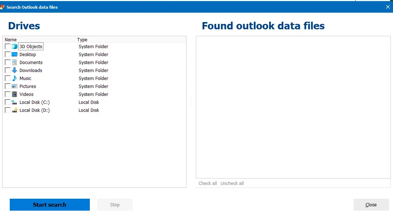Click the Local Disk (C:) drive icon
The width and height of the screenshot is (393, 215).
pos(14,102)
